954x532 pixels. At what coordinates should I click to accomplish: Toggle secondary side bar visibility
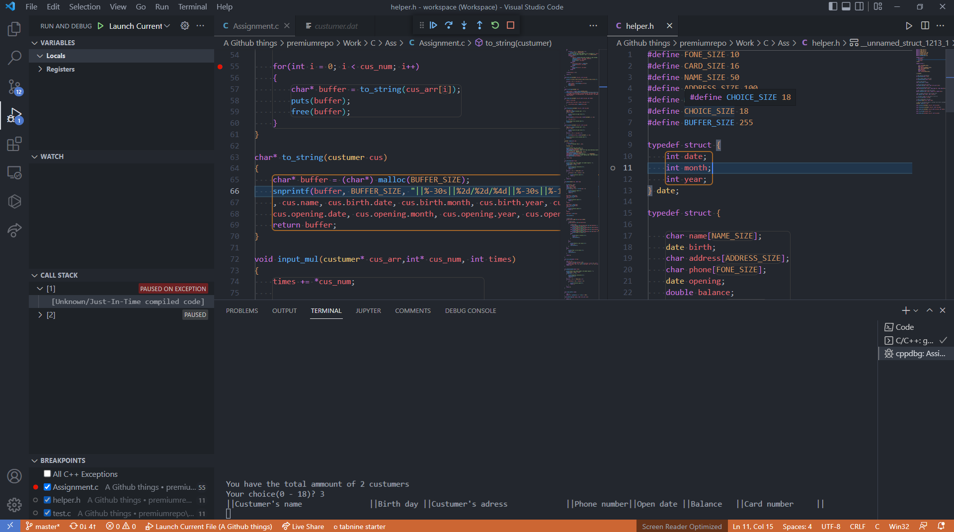coord(859,7)
